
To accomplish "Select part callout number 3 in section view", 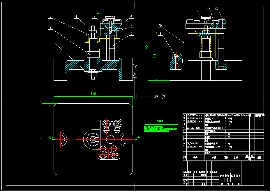I will [x=50, y=17].
